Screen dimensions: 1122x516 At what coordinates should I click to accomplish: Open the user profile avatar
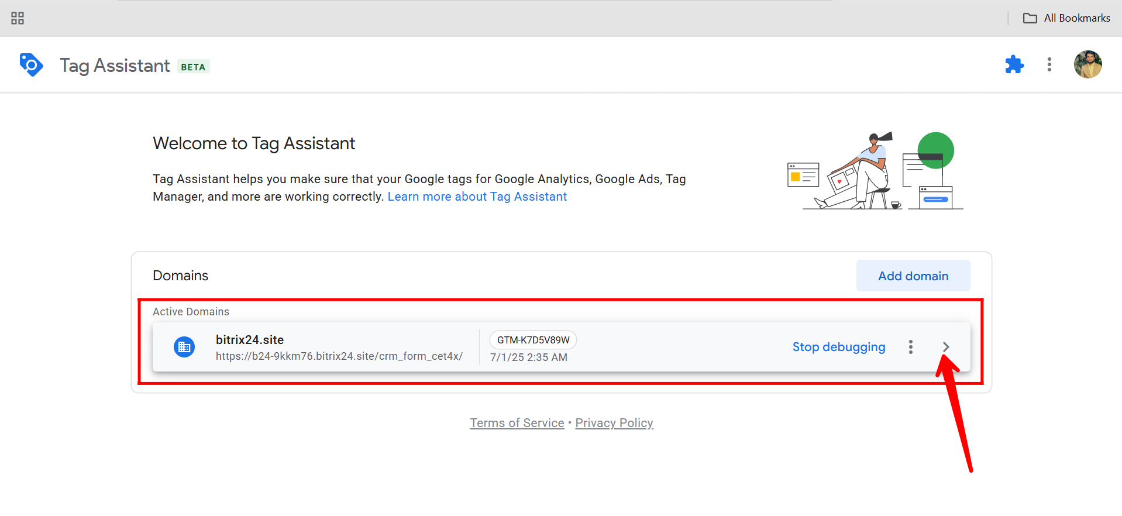tap(1088, 64)
